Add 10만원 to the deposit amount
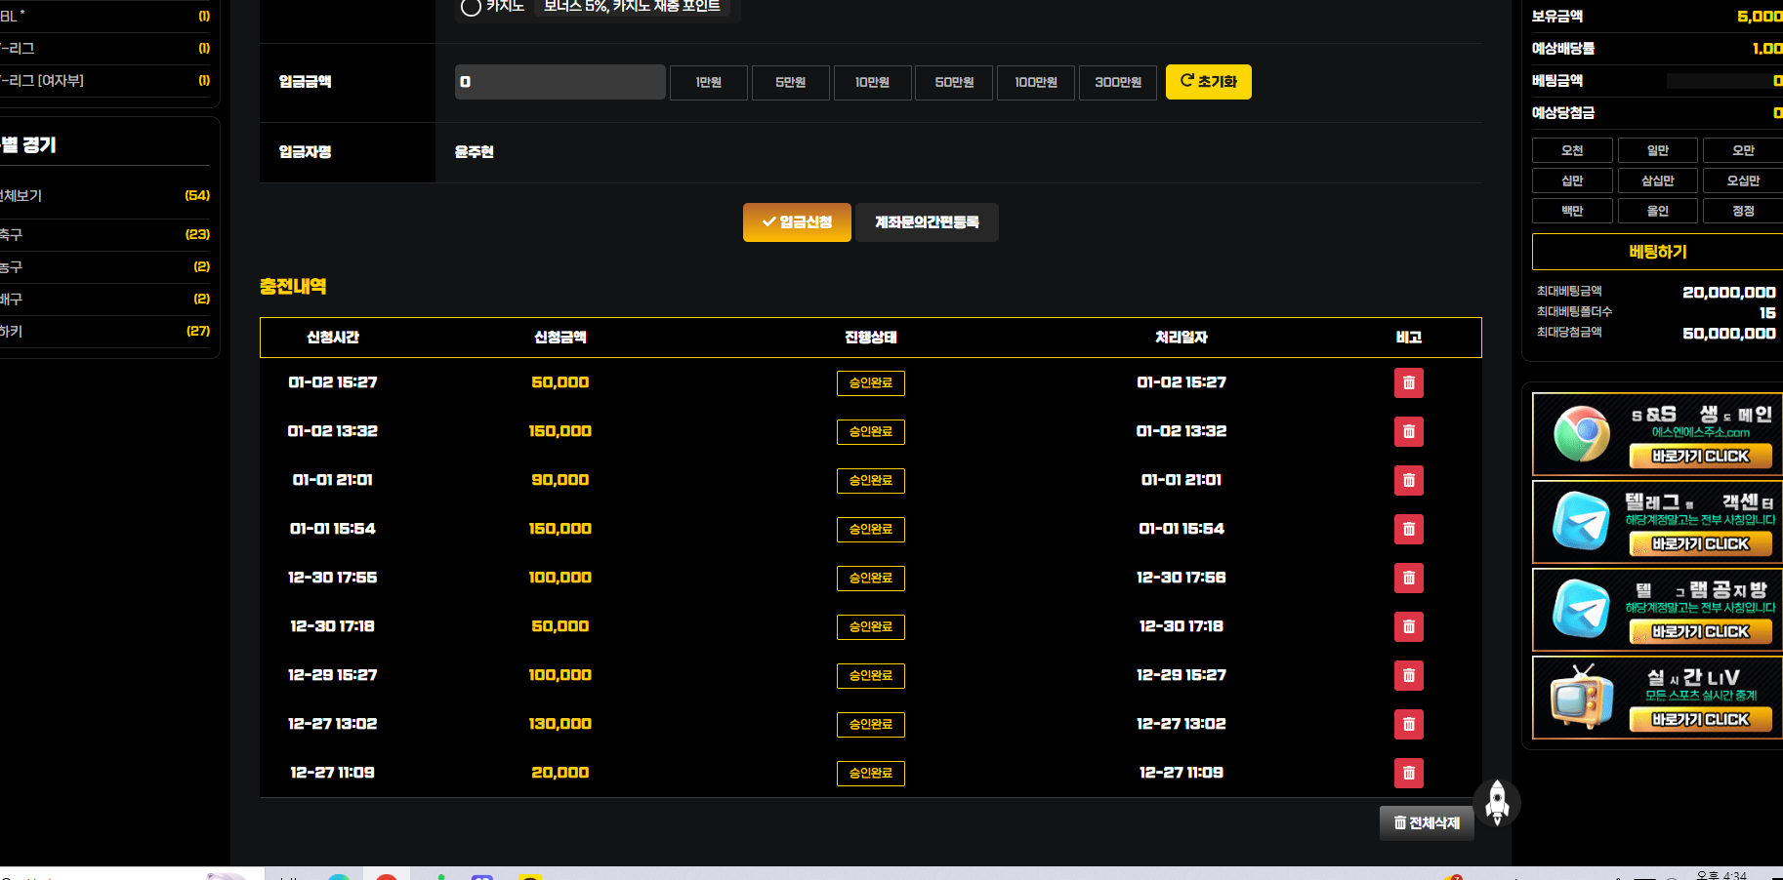This screenshot has height=880, width=1783. [x=872, y=83]
